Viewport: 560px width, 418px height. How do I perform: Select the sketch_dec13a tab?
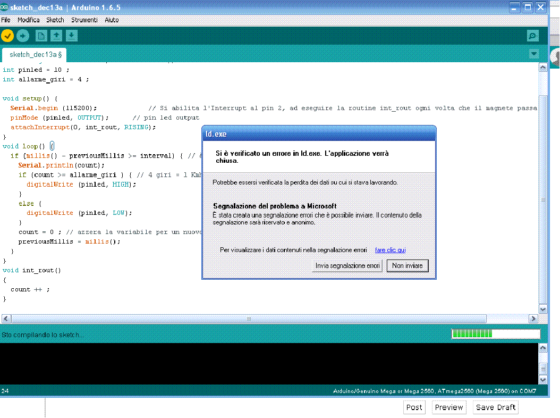[x=33, y=54]
